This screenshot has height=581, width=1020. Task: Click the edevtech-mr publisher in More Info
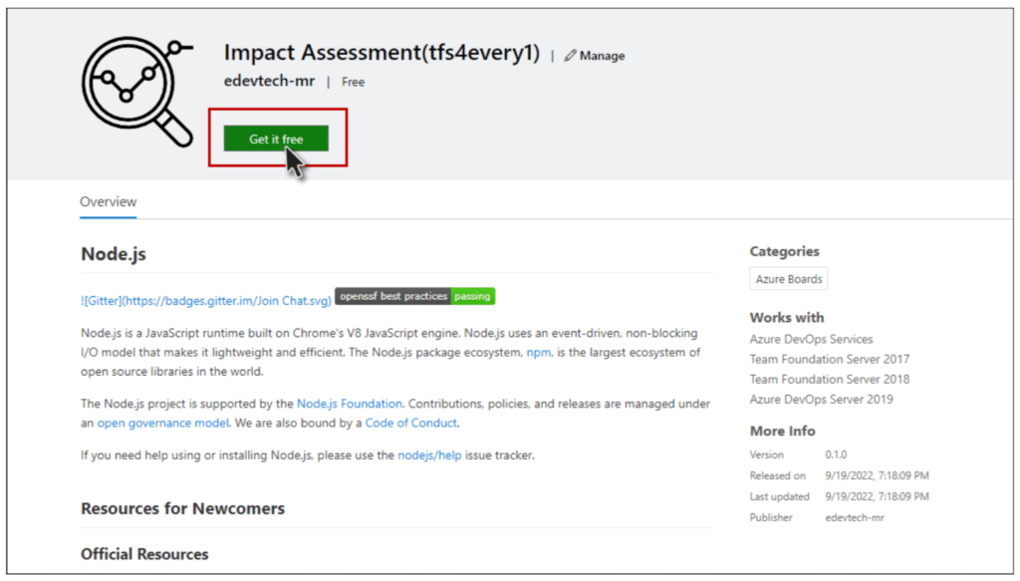click(855, 518)
